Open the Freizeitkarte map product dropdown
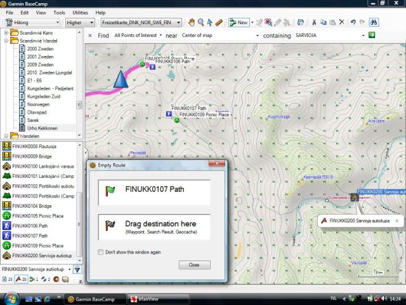 point(141,22)
